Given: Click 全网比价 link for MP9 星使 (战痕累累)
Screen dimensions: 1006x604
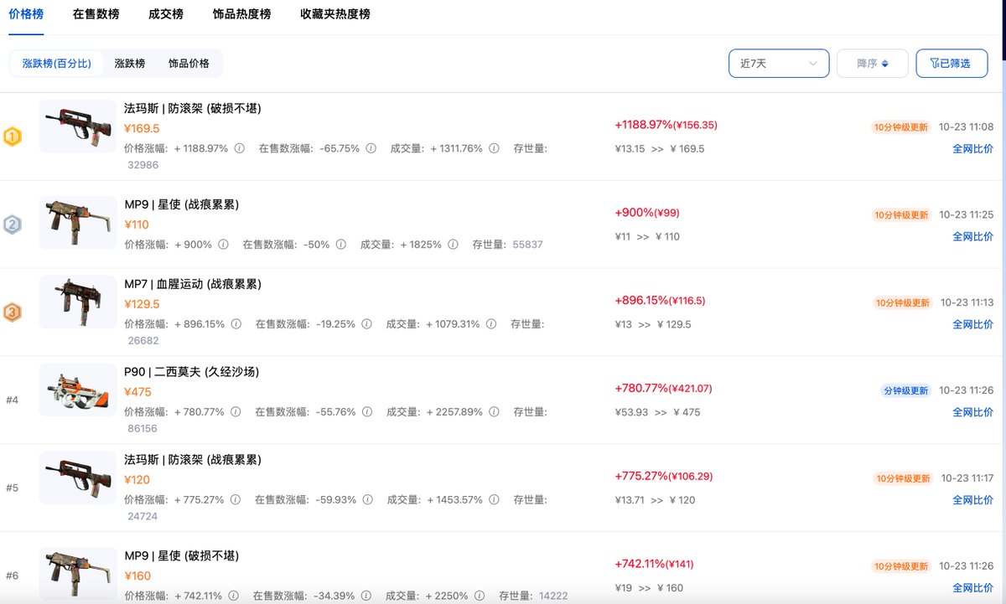Looking at the screenshot, I should click(972, 236).
